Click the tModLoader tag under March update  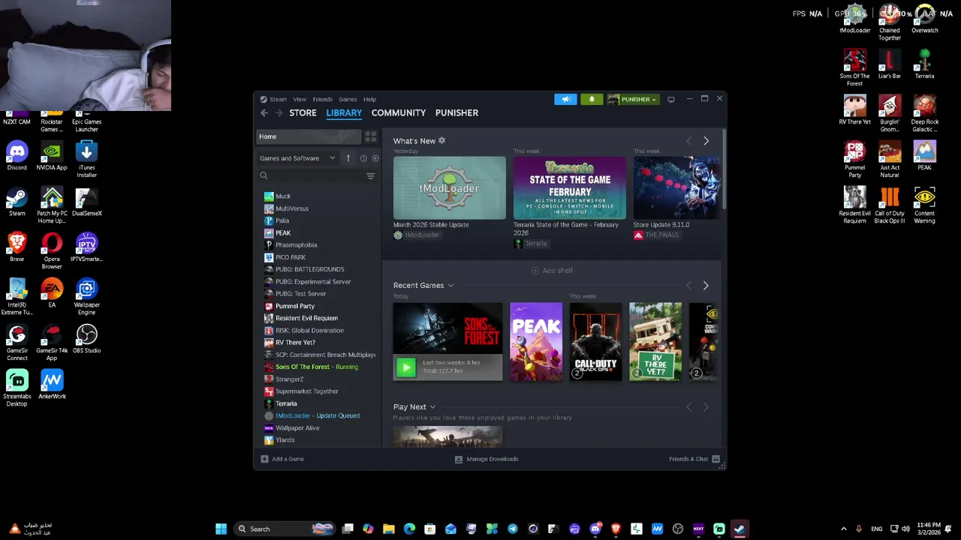click(417, 235)
